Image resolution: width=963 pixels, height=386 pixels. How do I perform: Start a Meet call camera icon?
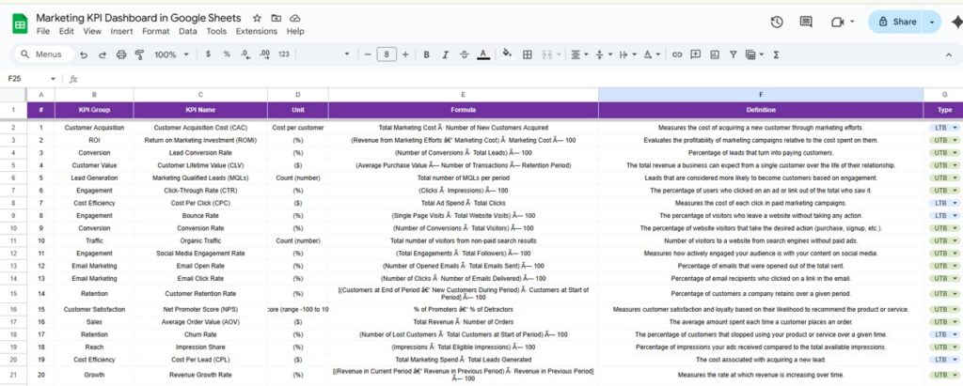tap(837, 23)
